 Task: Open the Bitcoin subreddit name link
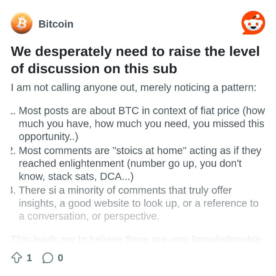(56, 24)
